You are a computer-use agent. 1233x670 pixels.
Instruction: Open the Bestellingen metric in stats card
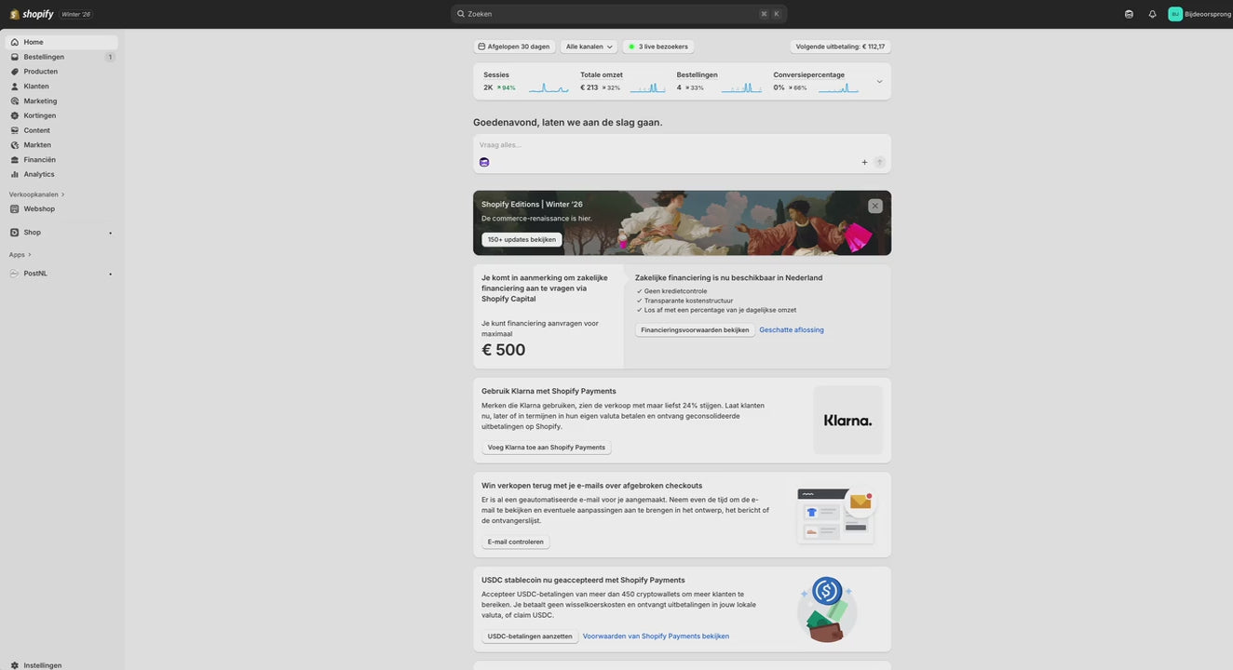click(x=720, y=81)
